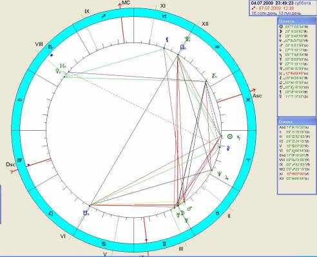Click the houses panel title bar
Screen dimensions: 317x257
point(296,122)
